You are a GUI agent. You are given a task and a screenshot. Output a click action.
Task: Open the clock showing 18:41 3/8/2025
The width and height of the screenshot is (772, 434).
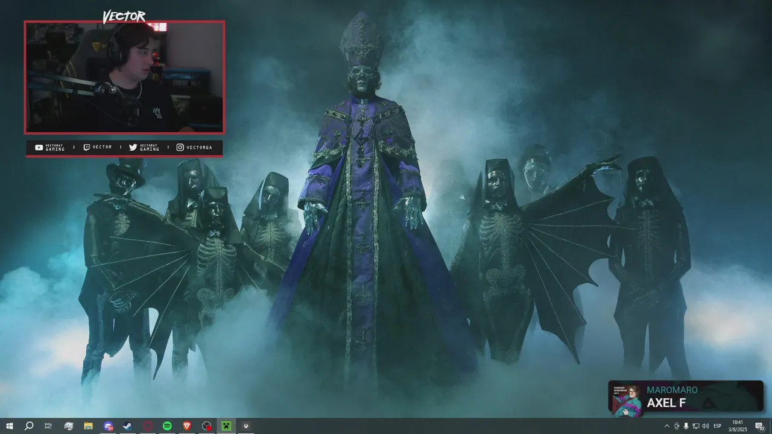[x=738, y=426]
